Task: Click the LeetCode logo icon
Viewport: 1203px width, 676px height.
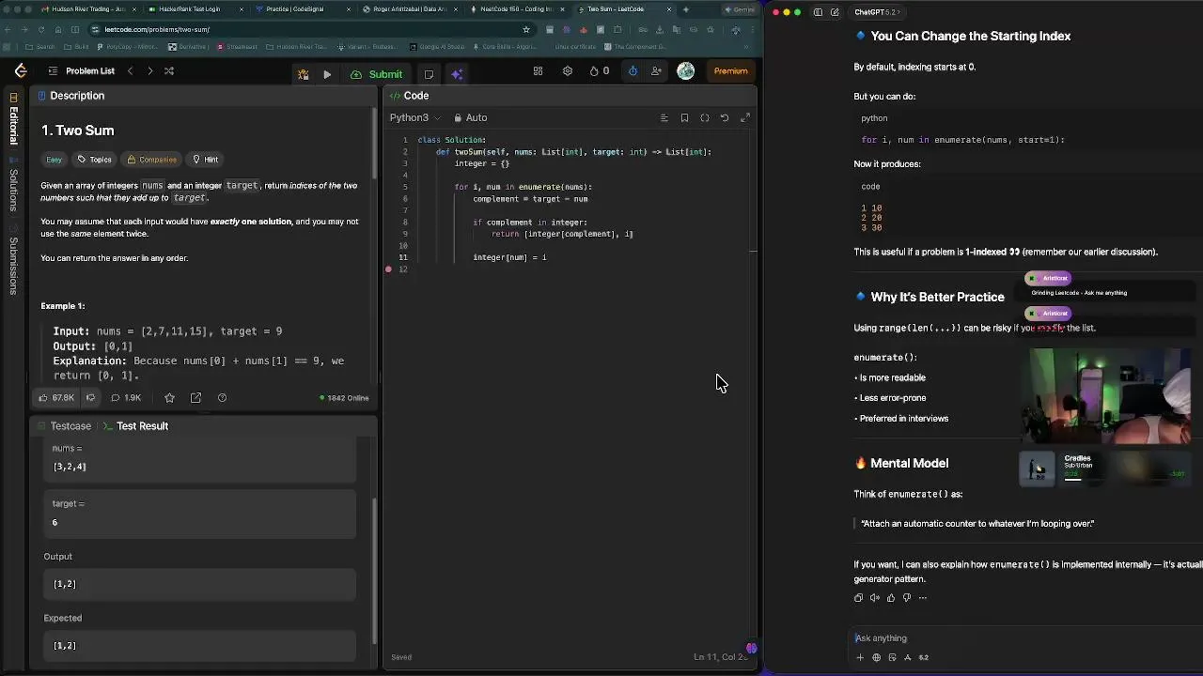Action: pos(21,71)
